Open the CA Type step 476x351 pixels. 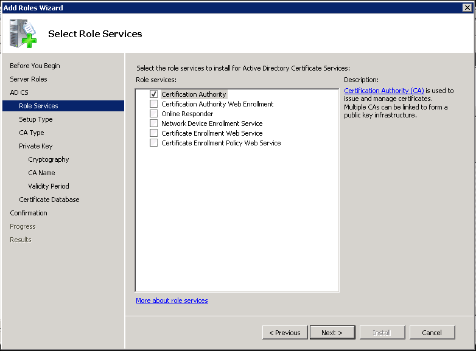[x=32, y=133]
